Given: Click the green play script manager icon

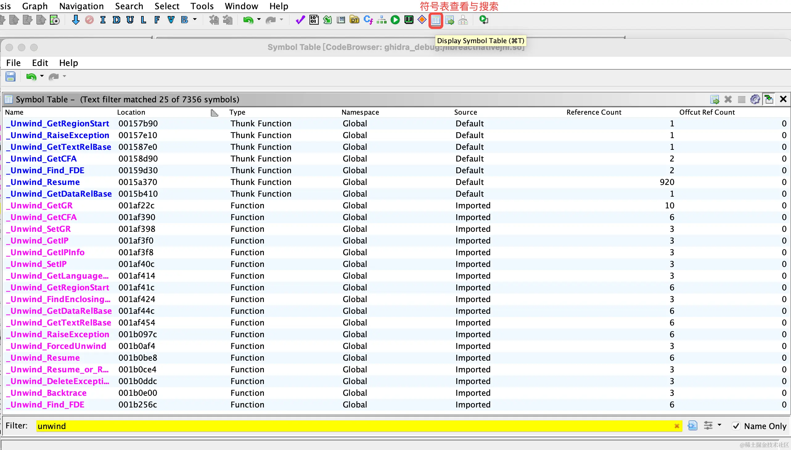Looking at the screenshot, I should [395, 20].
